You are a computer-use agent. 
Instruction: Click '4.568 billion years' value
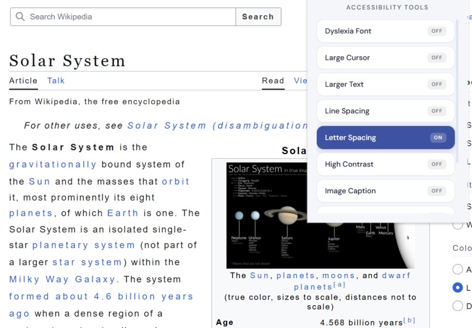tap(361, 323)
